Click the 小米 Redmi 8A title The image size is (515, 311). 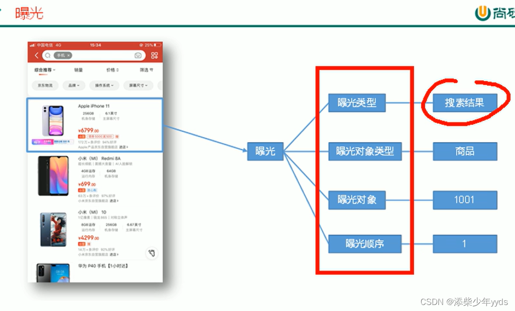point(99,159)
